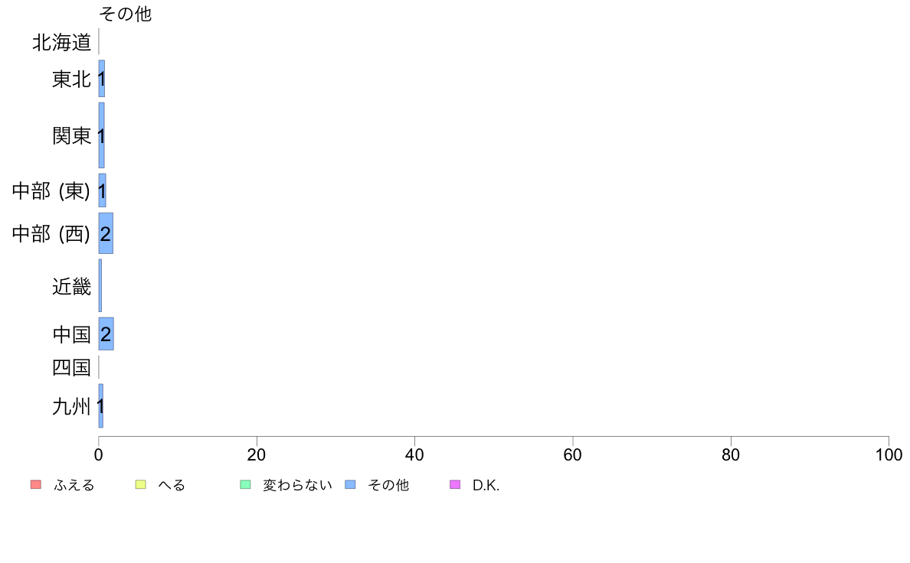Select the 中国 bar labeled 2
The height and width of the screenshot is (563, 910).
tap(106, 334)
